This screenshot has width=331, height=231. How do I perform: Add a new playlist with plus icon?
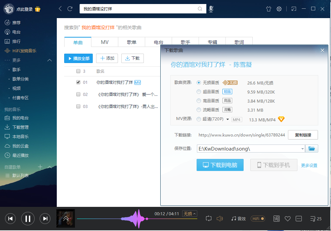[40, 167]
